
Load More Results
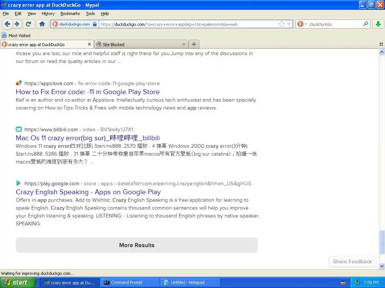point(137,245)
